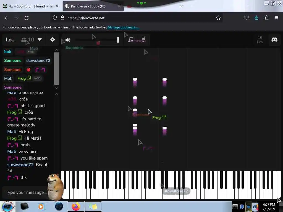
Task: Open the Discord link icon
Action: [x=274, y=40]
